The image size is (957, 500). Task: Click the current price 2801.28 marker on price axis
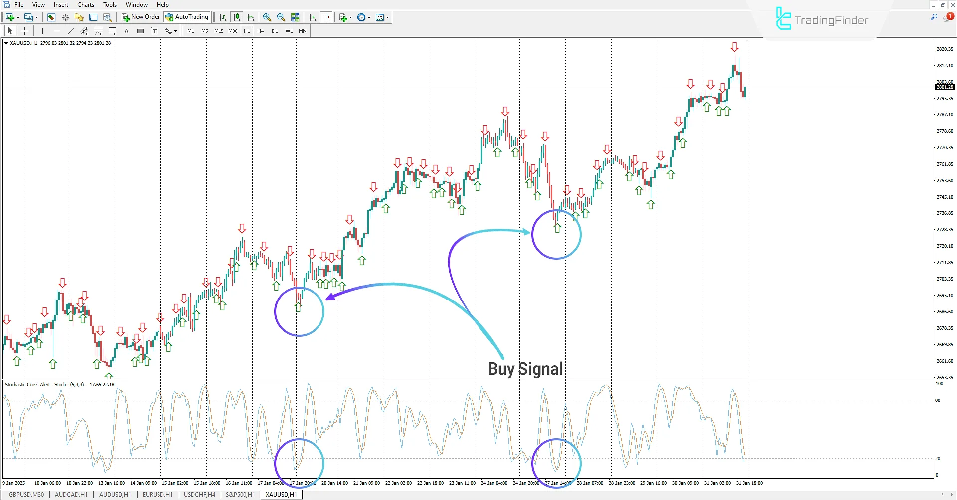[x=945, y=87]
